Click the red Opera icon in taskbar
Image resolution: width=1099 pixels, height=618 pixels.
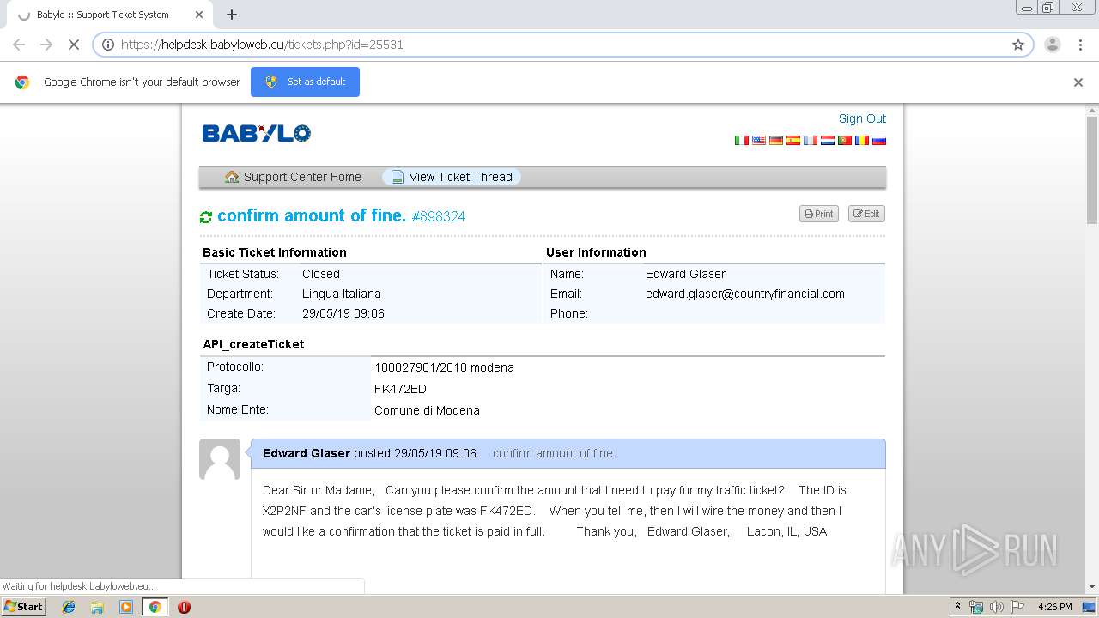(184, 607)
